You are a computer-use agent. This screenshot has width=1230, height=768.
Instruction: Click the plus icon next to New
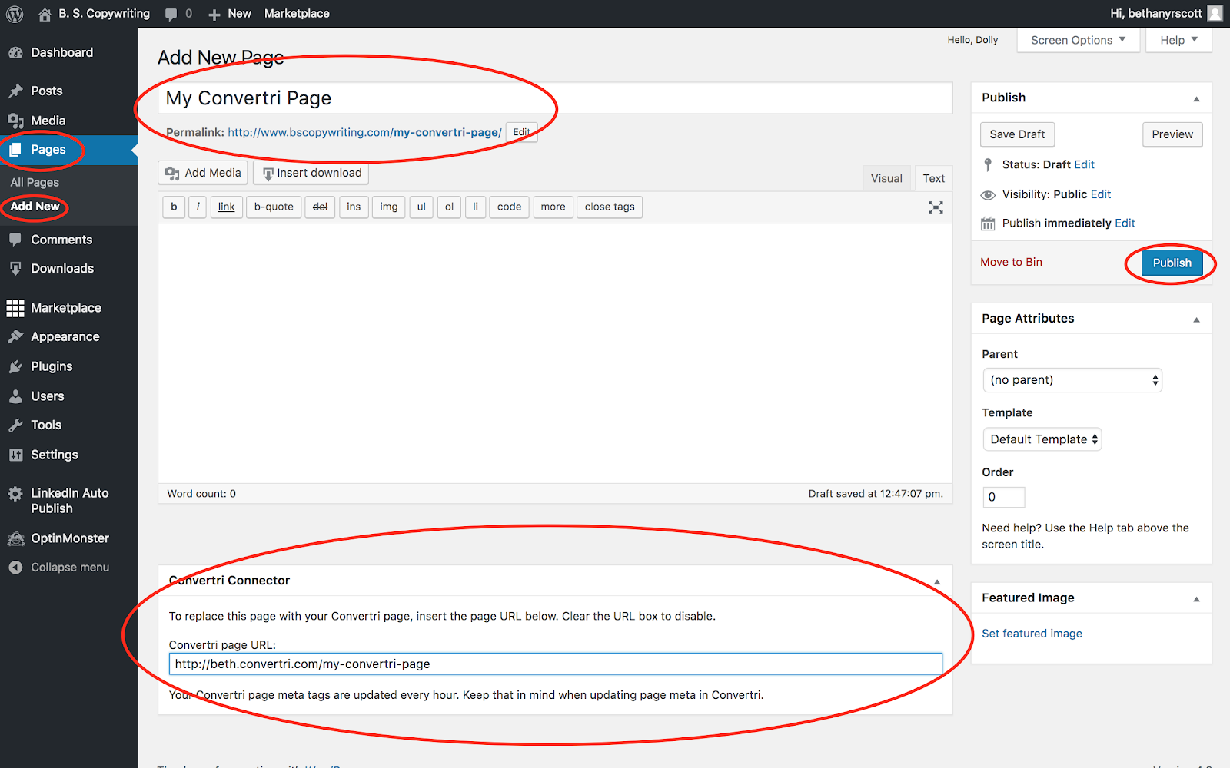point(214,14)
